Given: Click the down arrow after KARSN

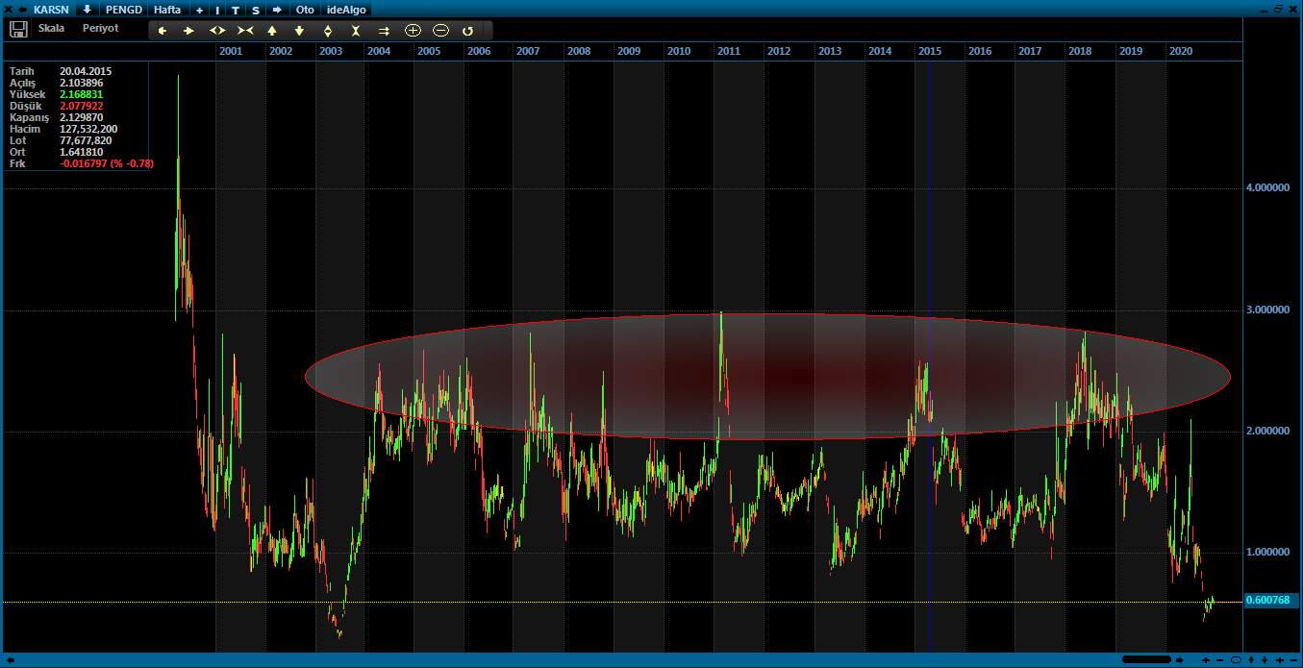Looking at the screenshot, I should tap(88, 9).
